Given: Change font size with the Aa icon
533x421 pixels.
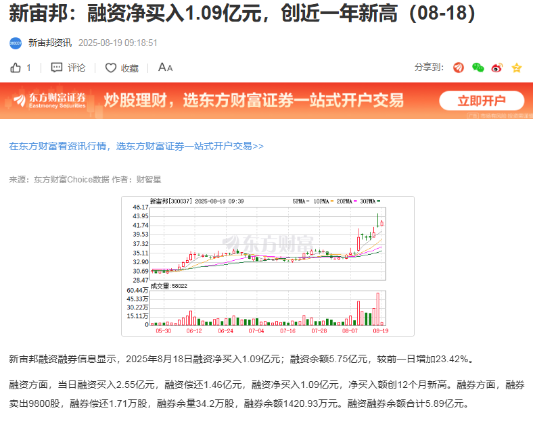Looking at the screenshot, I should pos(165,67).
